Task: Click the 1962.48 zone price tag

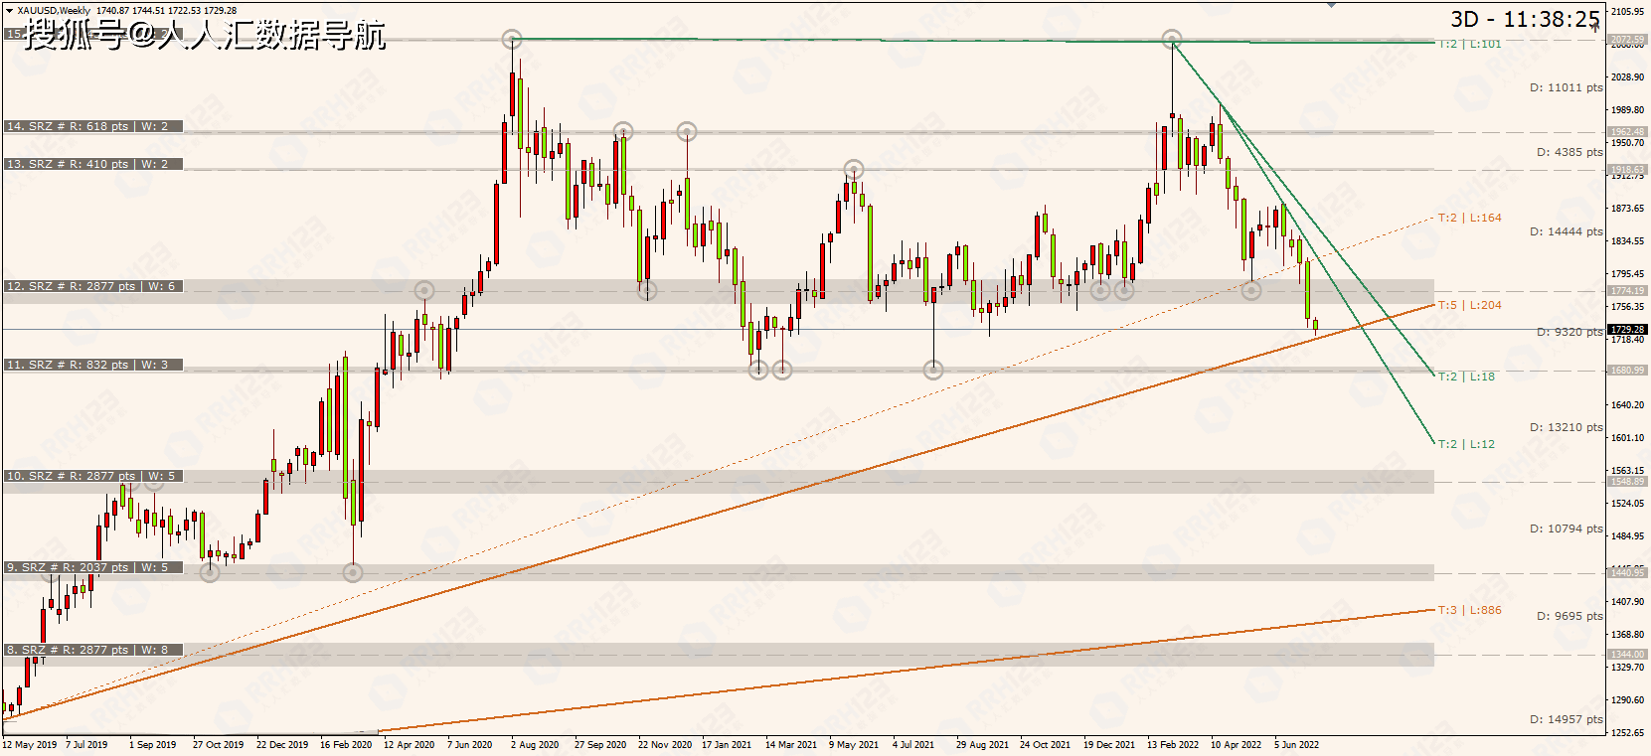Action: (x=1627, y=132)
